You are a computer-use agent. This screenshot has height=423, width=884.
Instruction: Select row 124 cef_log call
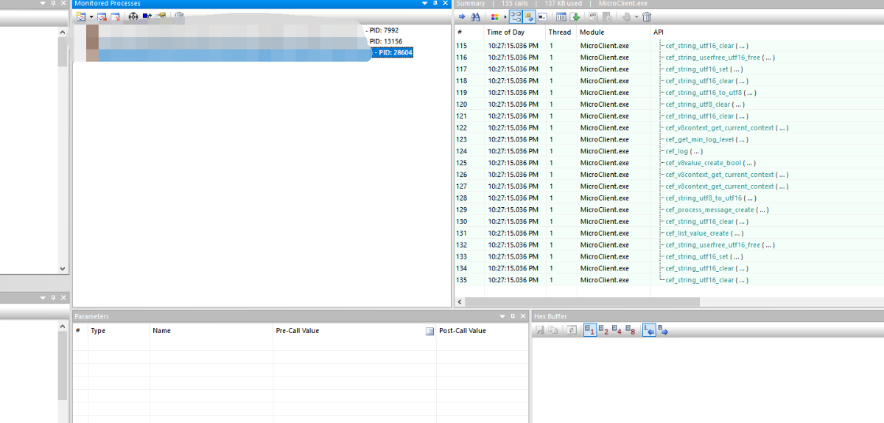pyautogui.click(x=669, y=151)
